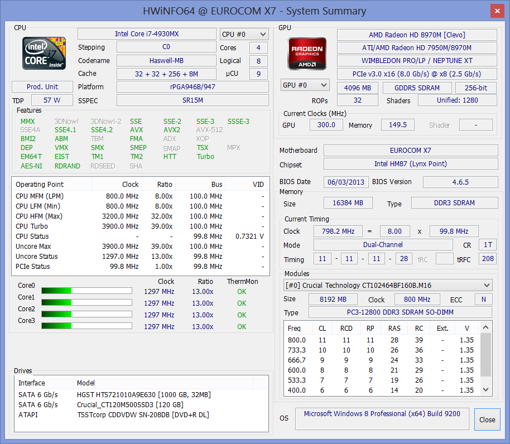
Task: Click the Close button
Action: coord(487,419)
